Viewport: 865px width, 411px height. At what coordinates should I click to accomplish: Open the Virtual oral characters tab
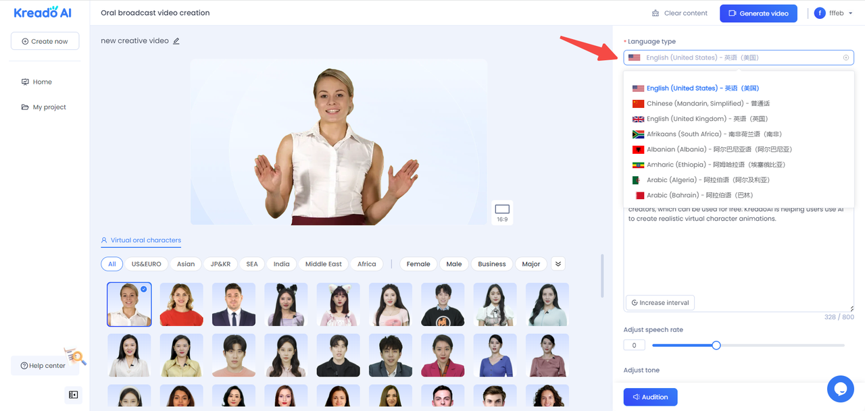pos(141,240)
